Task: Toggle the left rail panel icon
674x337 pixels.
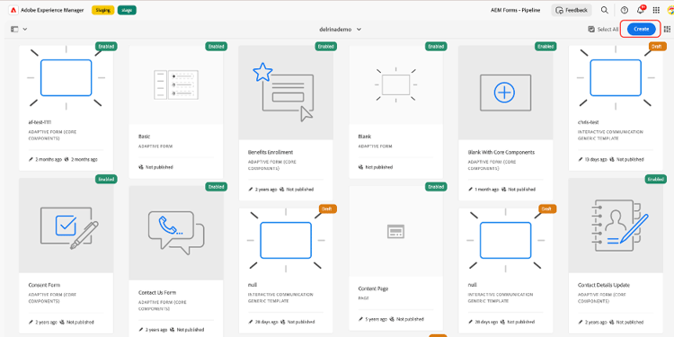Action: pyautogui.click(x=14, y=30)
